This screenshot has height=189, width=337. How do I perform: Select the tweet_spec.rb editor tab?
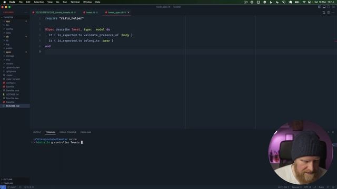tap(116, 13)
